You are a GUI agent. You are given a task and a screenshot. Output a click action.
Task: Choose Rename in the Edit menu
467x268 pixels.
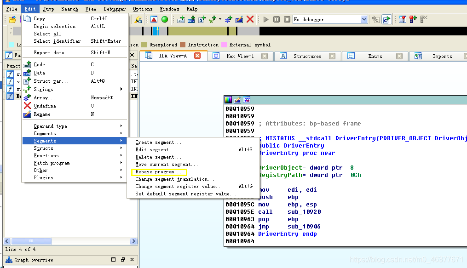tap(75, 114)
